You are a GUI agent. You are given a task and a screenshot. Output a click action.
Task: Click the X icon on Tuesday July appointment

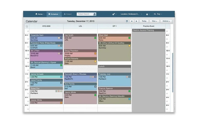(x=129, y=77)
